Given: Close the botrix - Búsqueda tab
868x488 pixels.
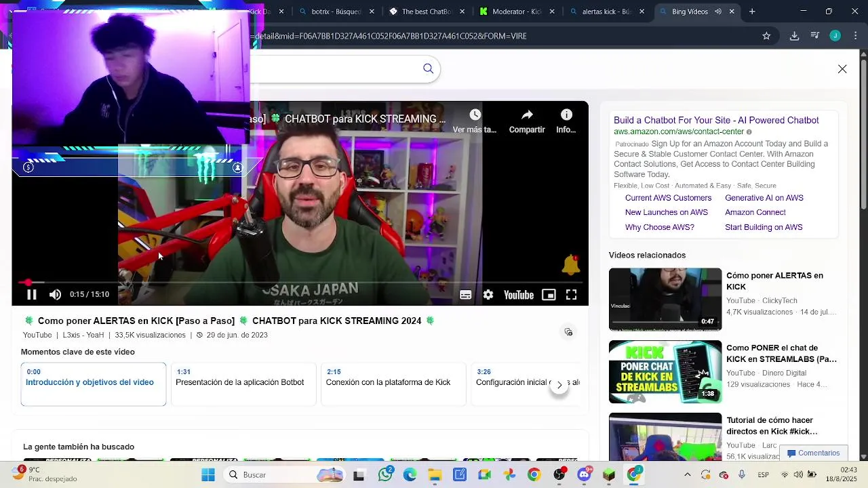Looking at the screenshot, I should 372,12.
